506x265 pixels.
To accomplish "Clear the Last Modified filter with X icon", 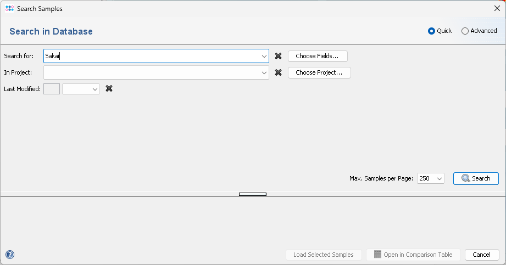I will (109, 88).
